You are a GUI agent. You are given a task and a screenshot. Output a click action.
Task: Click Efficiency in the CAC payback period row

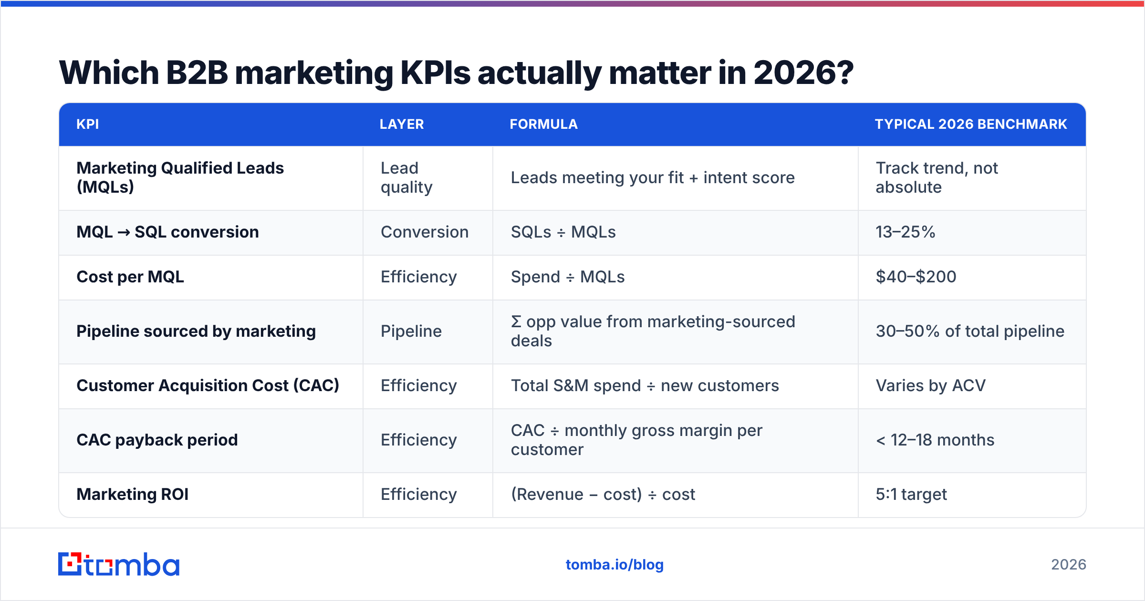(419, 440)
